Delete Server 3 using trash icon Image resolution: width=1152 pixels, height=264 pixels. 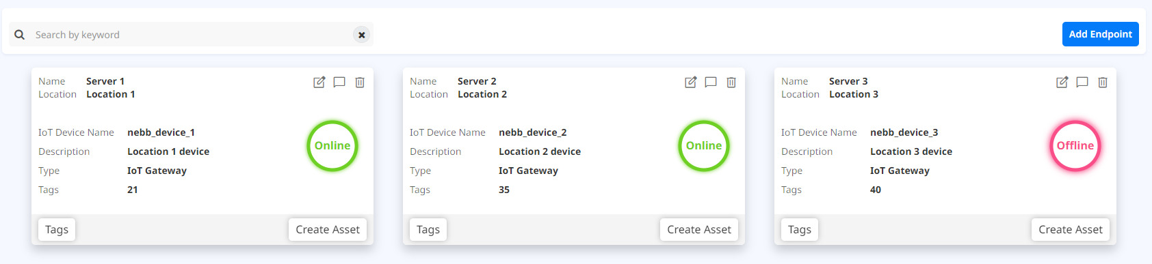pyautogui.click(x=1103, y=82)
